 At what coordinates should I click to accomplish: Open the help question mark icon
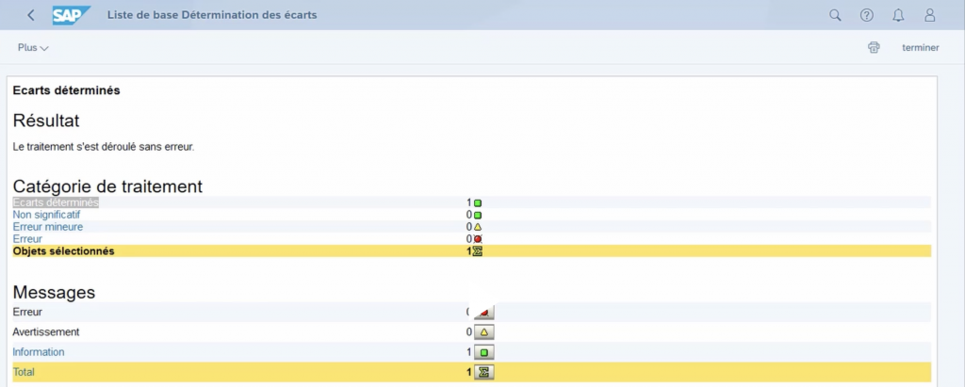[866, 15]
